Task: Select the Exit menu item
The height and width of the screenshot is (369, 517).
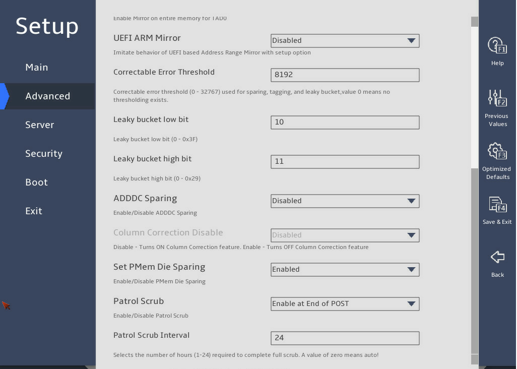Action: (34, 211)
